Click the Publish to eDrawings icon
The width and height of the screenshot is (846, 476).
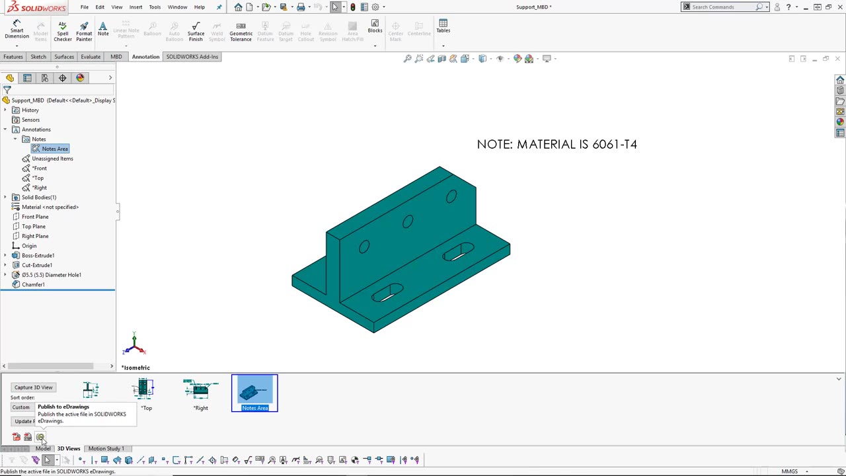tap(40, 437)
